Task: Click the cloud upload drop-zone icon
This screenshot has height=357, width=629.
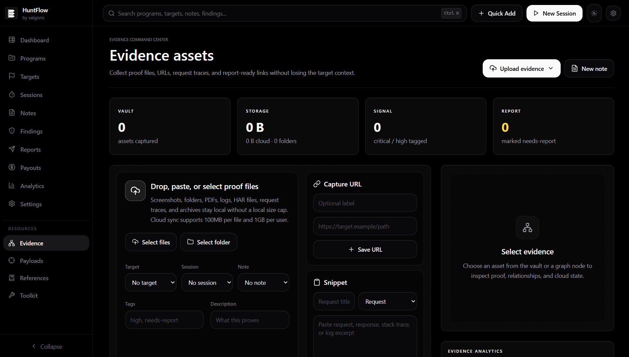Action: pos(135,191)
